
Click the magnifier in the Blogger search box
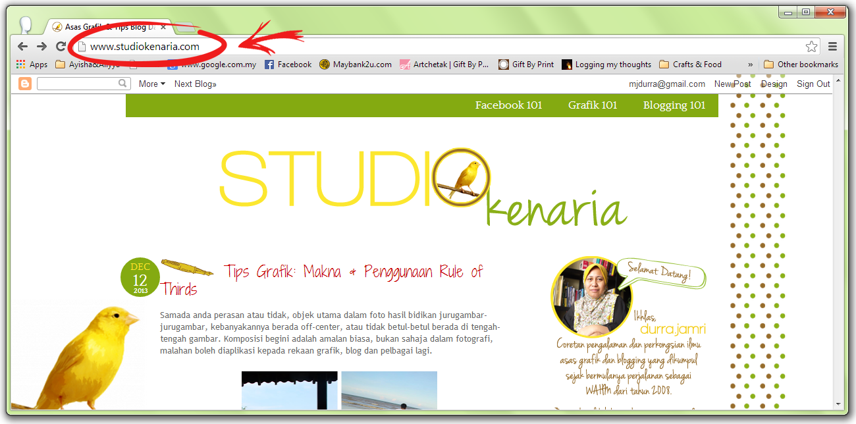[122, 84]
